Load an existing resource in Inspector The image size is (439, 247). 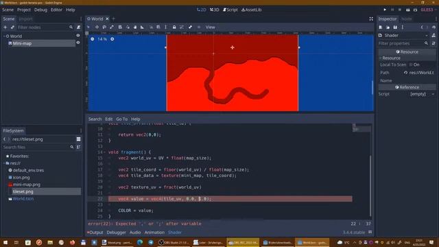point(388,27)
